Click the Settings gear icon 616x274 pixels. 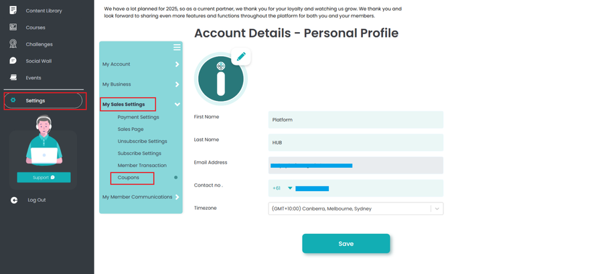pos(13,100)
